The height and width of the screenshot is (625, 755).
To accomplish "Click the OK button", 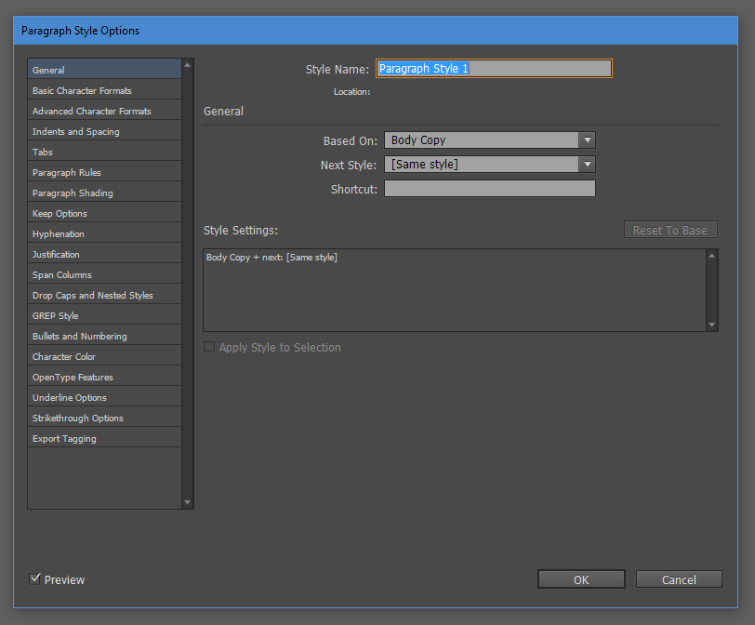I will [x=580, y=578].
